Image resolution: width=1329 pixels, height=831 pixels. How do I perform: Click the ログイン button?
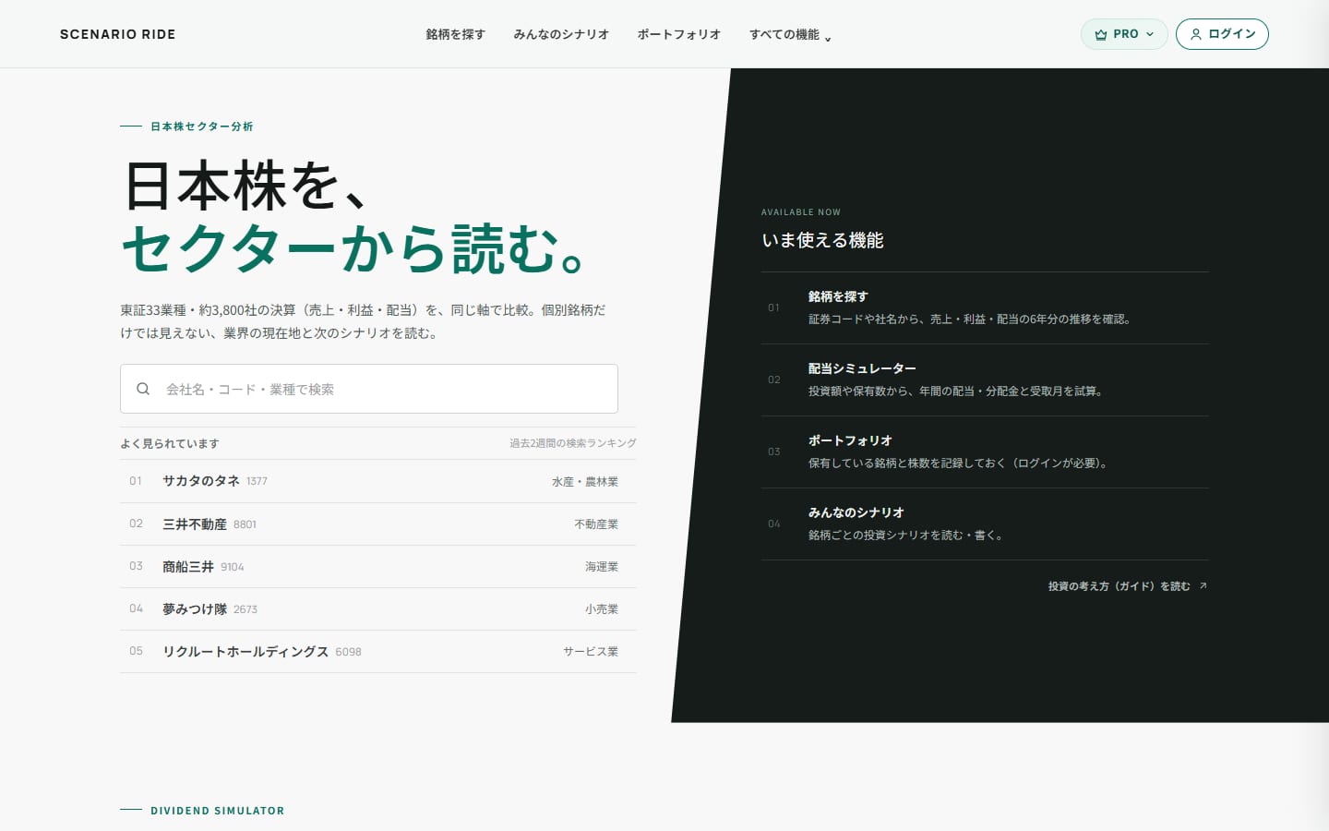pos(1222,34)
